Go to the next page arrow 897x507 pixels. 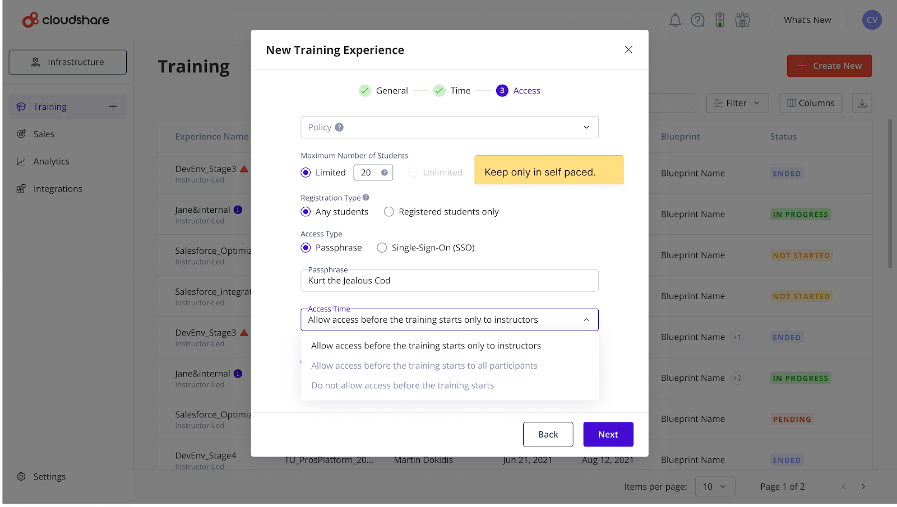pos(863,486)
